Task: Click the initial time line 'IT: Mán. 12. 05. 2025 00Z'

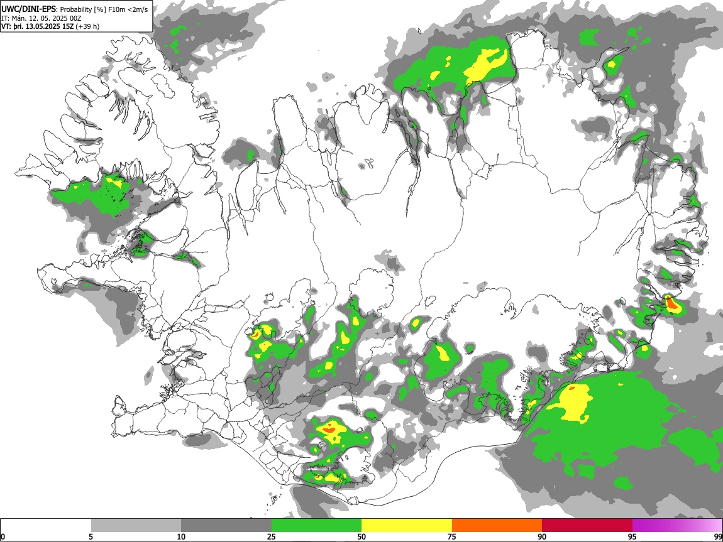Action: [41, 18]
